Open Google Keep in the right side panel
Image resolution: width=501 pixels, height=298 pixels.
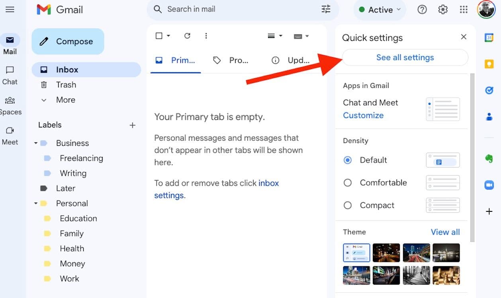pyautogui.click(x=489, y=64)
